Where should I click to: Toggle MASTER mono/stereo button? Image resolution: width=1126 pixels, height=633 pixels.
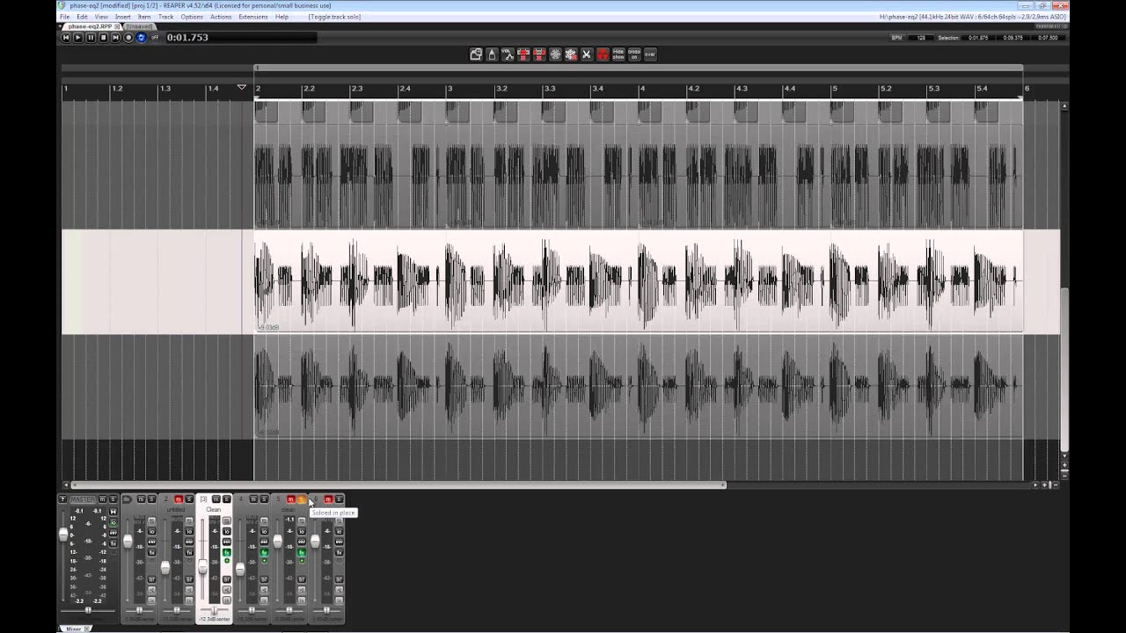click(x=113, y=512)
